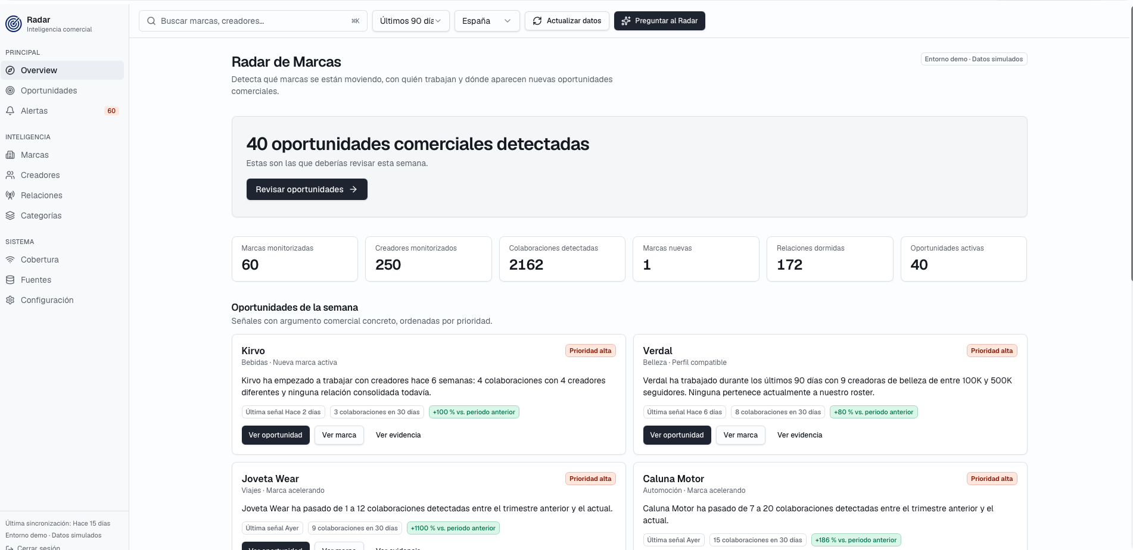Screen dimensions: 1133x550
Task: Click 15 colaboraciones en 30 días tag
Action: 758,540
